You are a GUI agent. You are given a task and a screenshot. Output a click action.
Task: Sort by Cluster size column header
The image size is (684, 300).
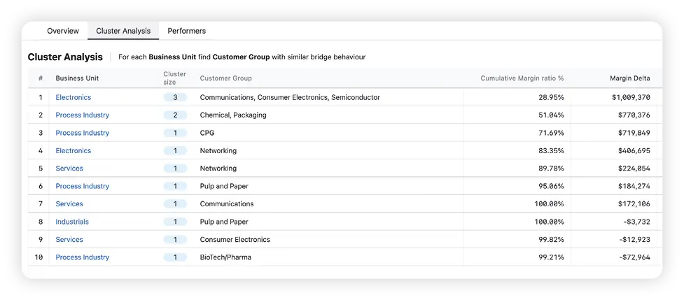[174, 78]
